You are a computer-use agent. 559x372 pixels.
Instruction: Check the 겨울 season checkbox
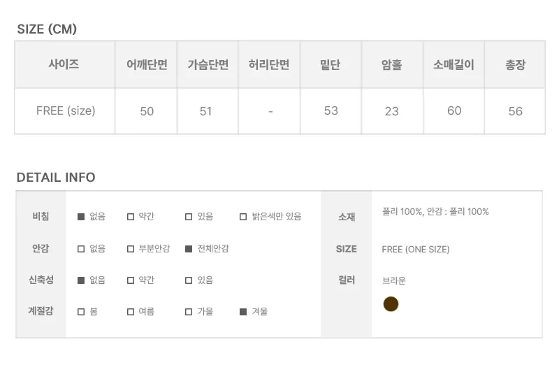tap(243, 312)
